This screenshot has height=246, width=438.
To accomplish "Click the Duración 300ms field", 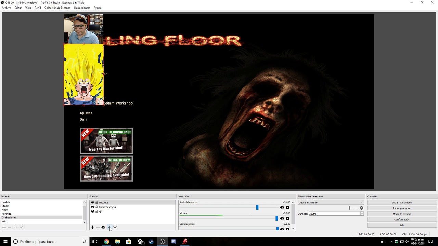I will [334, 214].
